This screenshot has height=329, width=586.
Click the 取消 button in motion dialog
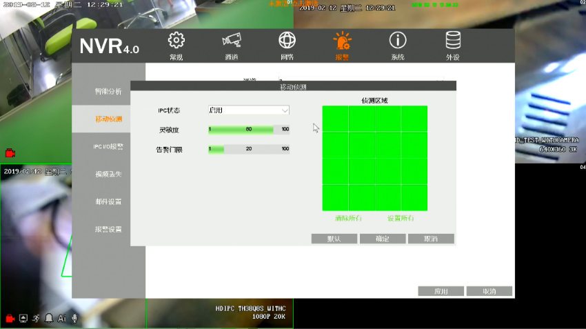[x=431, y=239]
